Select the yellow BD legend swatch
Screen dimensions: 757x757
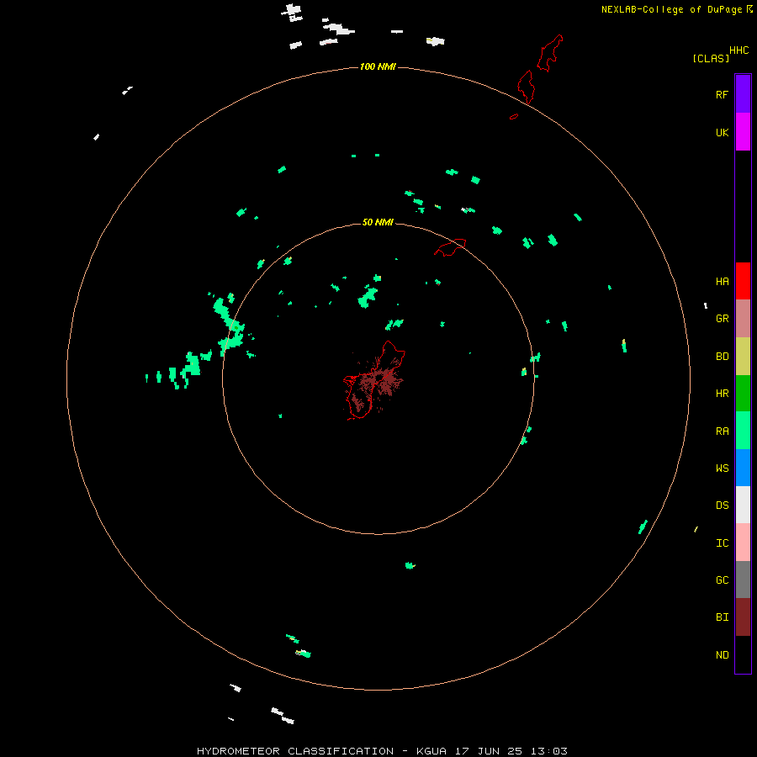coord(743,357)
